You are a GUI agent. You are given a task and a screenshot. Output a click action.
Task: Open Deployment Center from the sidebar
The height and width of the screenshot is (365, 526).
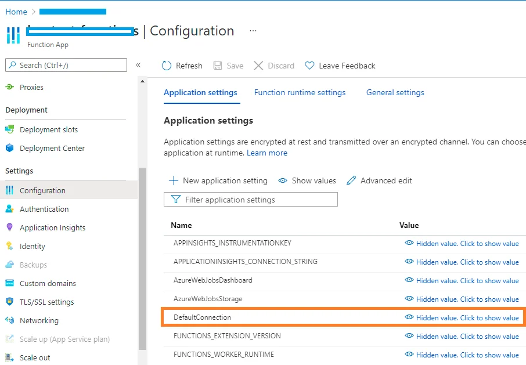(52, 148)
